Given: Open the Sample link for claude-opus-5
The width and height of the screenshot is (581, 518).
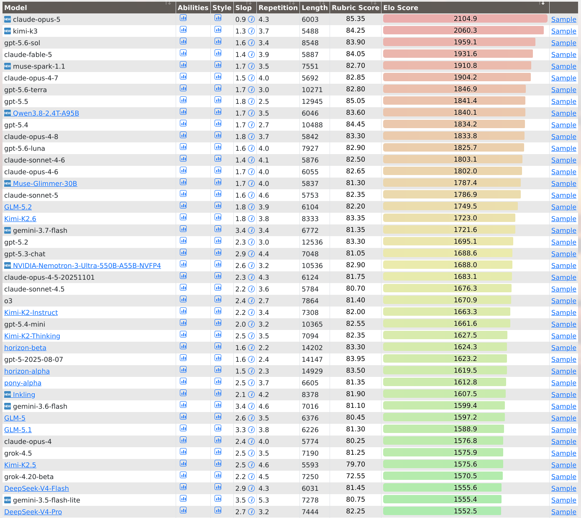Looking at the screenshot, I should point(564,19).
